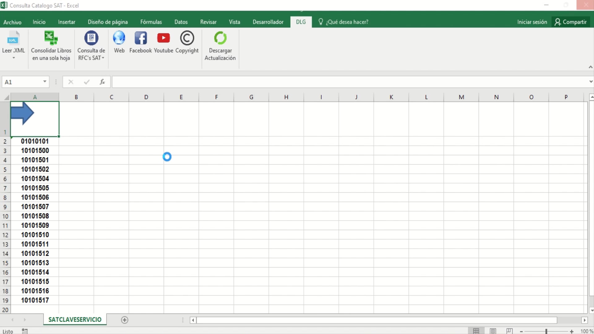The height and width of the screenshot is (334, 594).
Task: Click zoom in plus button
Action: 572,331
